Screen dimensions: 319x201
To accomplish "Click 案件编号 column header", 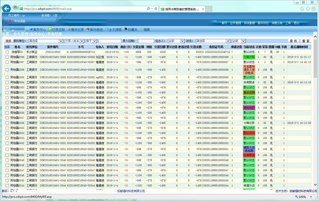I will [53, 47].
